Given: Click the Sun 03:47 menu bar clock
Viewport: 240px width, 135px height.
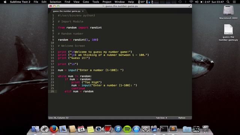Looking at the screenshot, I should 217,2.
